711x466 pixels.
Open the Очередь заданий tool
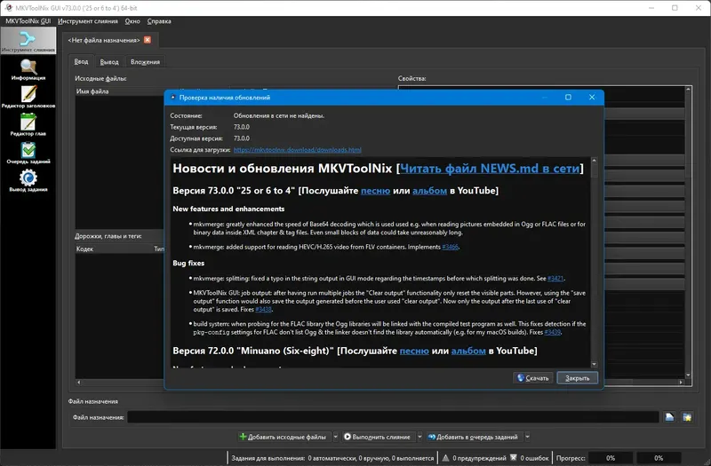(x=28, y=154)
